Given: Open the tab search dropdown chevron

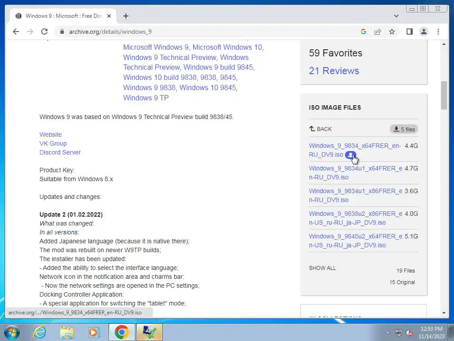Looking at the screenshot, I should (396, 16).
